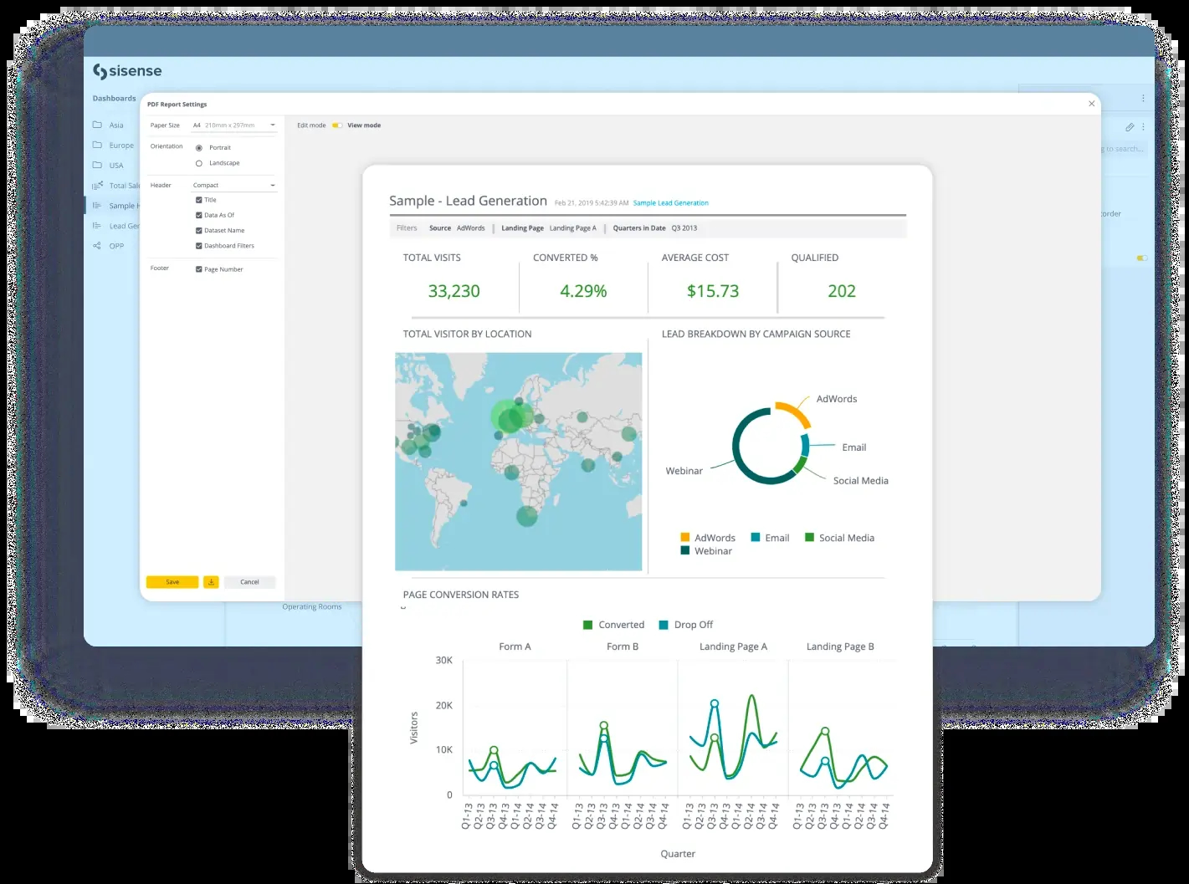The width and height of the screenshot is (1189, 884).
Task: Close the PDF Report Settings dialog
Action: [x=1091, y=104]
